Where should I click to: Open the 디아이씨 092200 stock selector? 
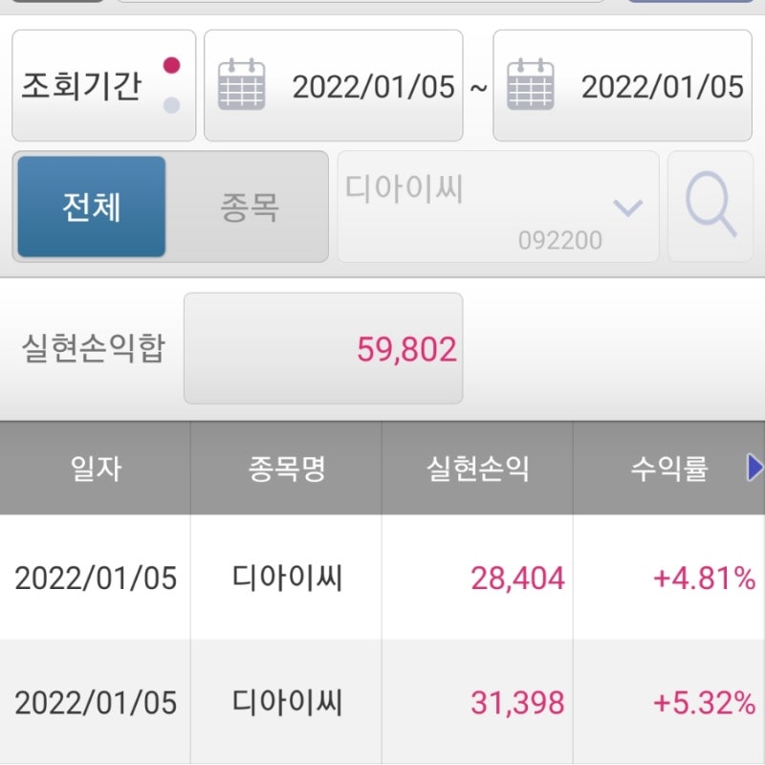[x=498, y=207]
